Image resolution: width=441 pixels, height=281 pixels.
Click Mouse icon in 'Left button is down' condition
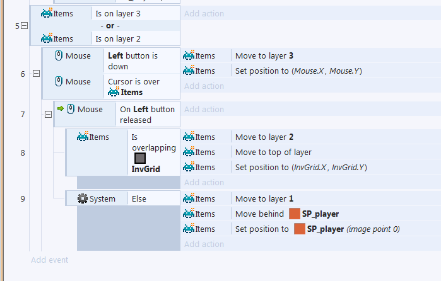[59, 55]
